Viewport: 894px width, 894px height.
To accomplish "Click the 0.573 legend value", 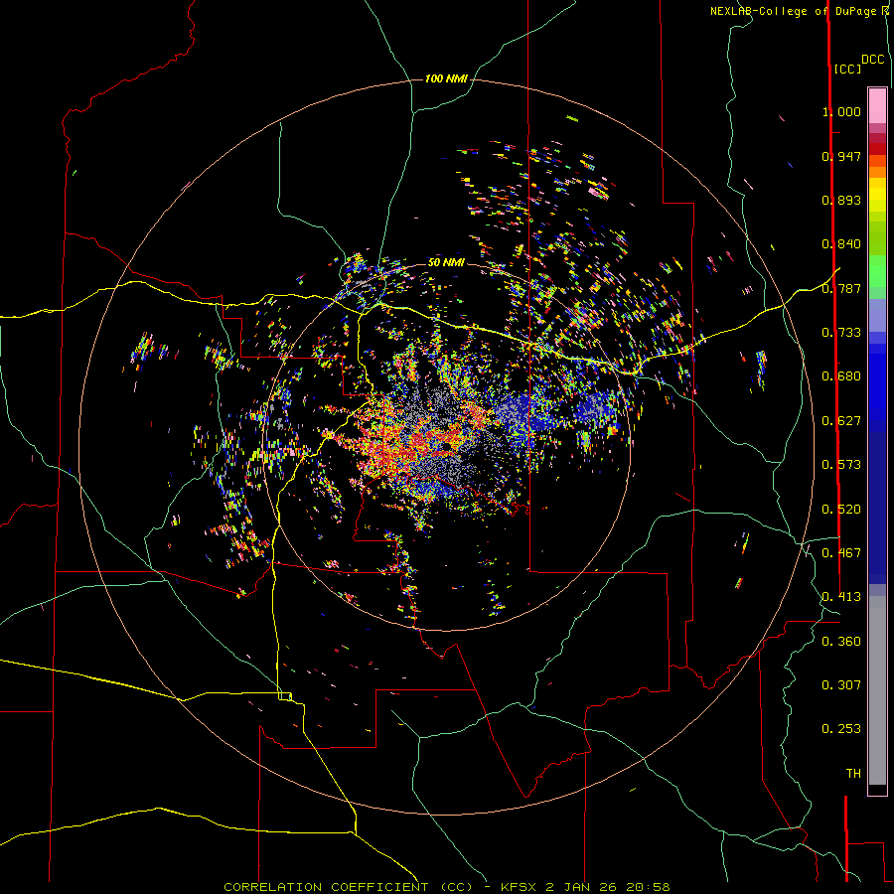I will click(841, 465).
